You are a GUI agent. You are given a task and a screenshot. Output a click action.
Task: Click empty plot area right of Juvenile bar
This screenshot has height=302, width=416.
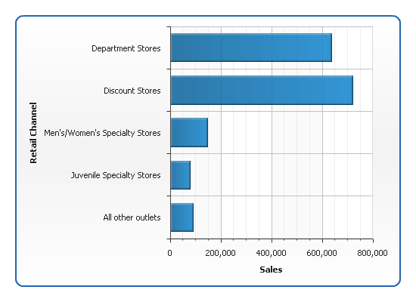(281, 175)
